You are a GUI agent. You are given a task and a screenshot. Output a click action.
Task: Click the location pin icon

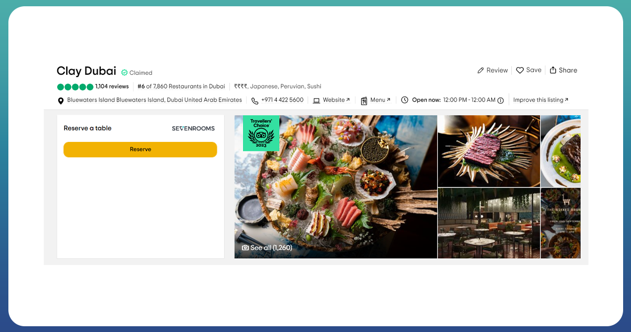[x=61, y=101]
